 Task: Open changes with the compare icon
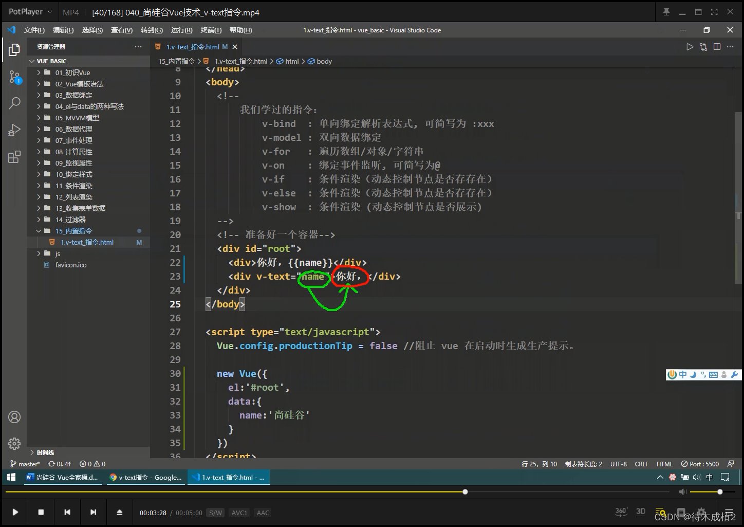tap(703, 47)
